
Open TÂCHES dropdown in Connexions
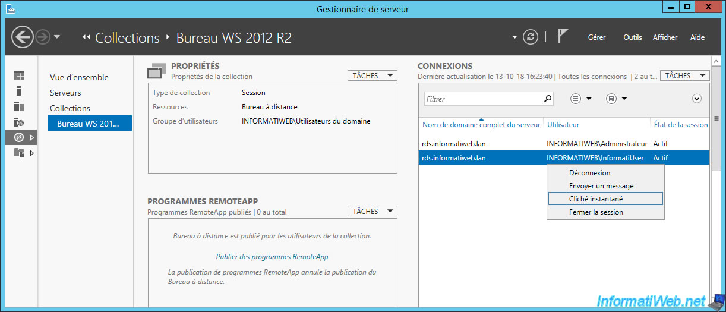pos(685,75)
